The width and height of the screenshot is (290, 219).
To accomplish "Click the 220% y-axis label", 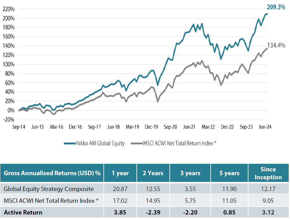I will click(9, 9).
